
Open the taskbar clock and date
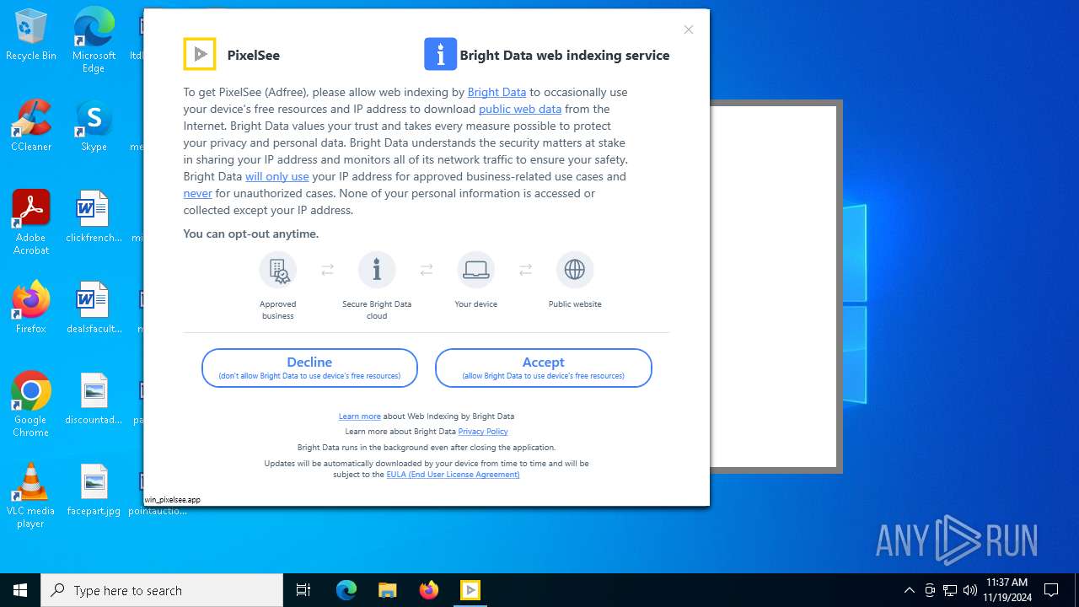[1007, 590]
